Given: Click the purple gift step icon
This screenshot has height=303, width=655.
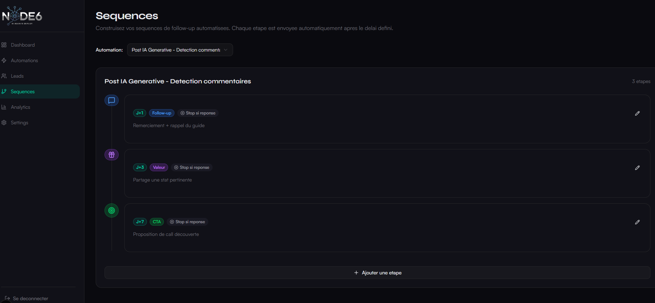Looking at the screenshot, I should [x=112, y=155].
